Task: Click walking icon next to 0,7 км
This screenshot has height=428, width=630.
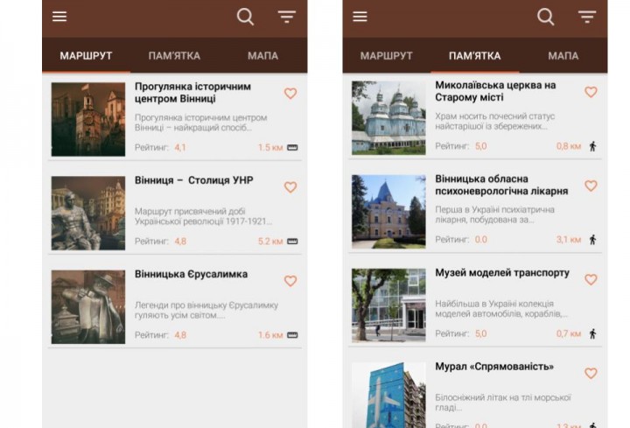Action: click(x=592, y=333)
